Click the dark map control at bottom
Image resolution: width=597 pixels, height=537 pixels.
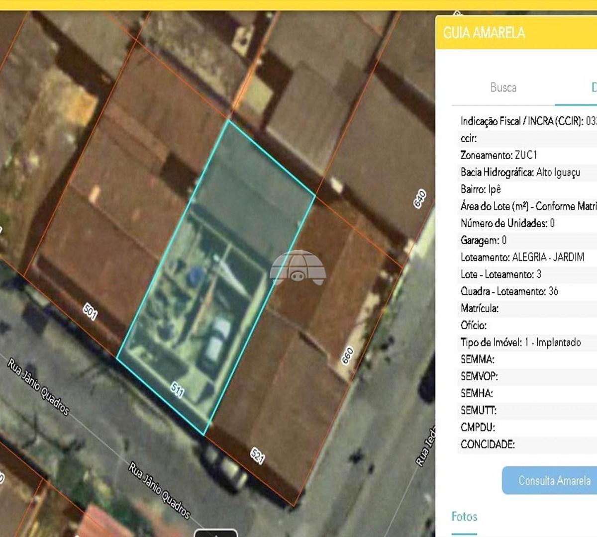click(215, 533)
